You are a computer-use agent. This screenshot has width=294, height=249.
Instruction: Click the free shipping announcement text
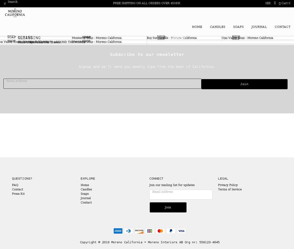[147, 3]
